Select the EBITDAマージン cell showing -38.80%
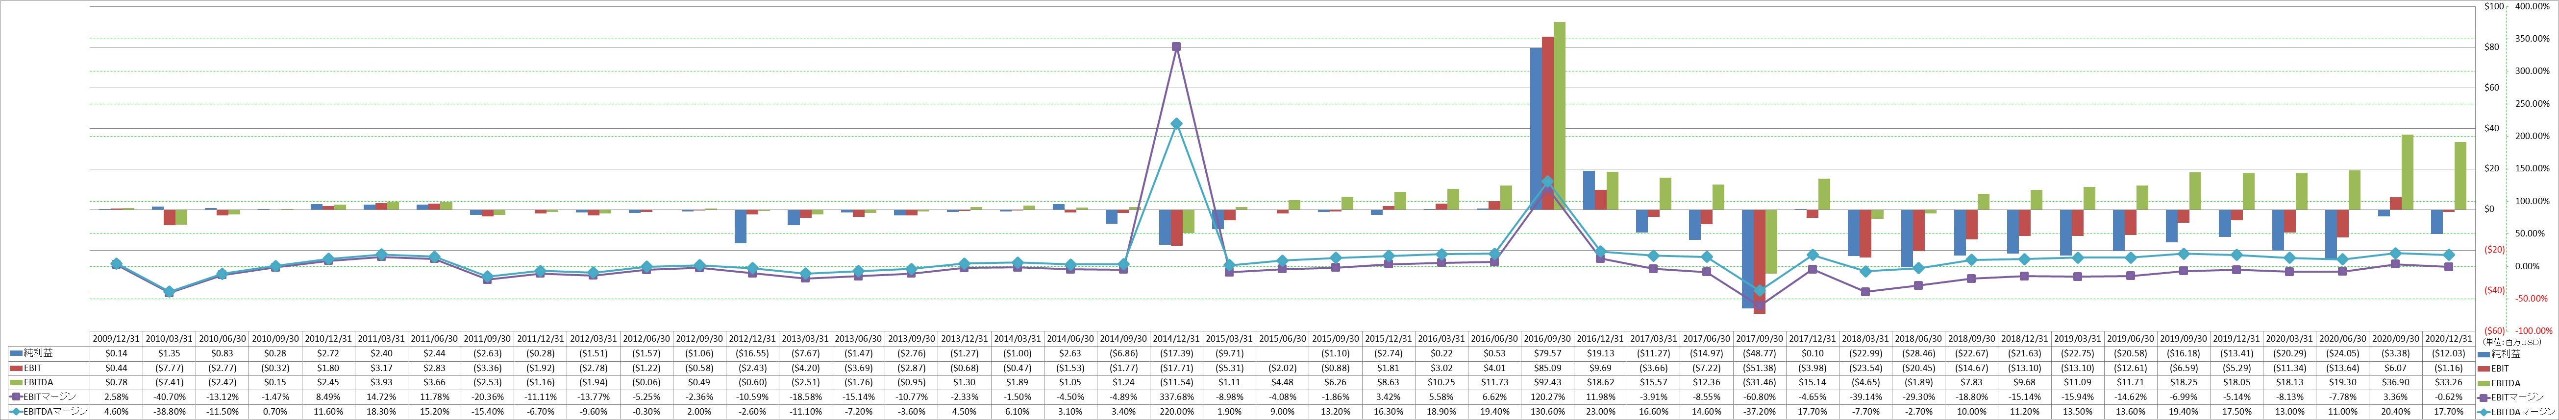 (x=170, y=411)
